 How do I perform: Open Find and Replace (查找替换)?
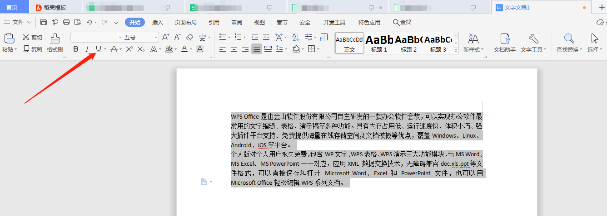pyautogui.click(x=569, y=43)
